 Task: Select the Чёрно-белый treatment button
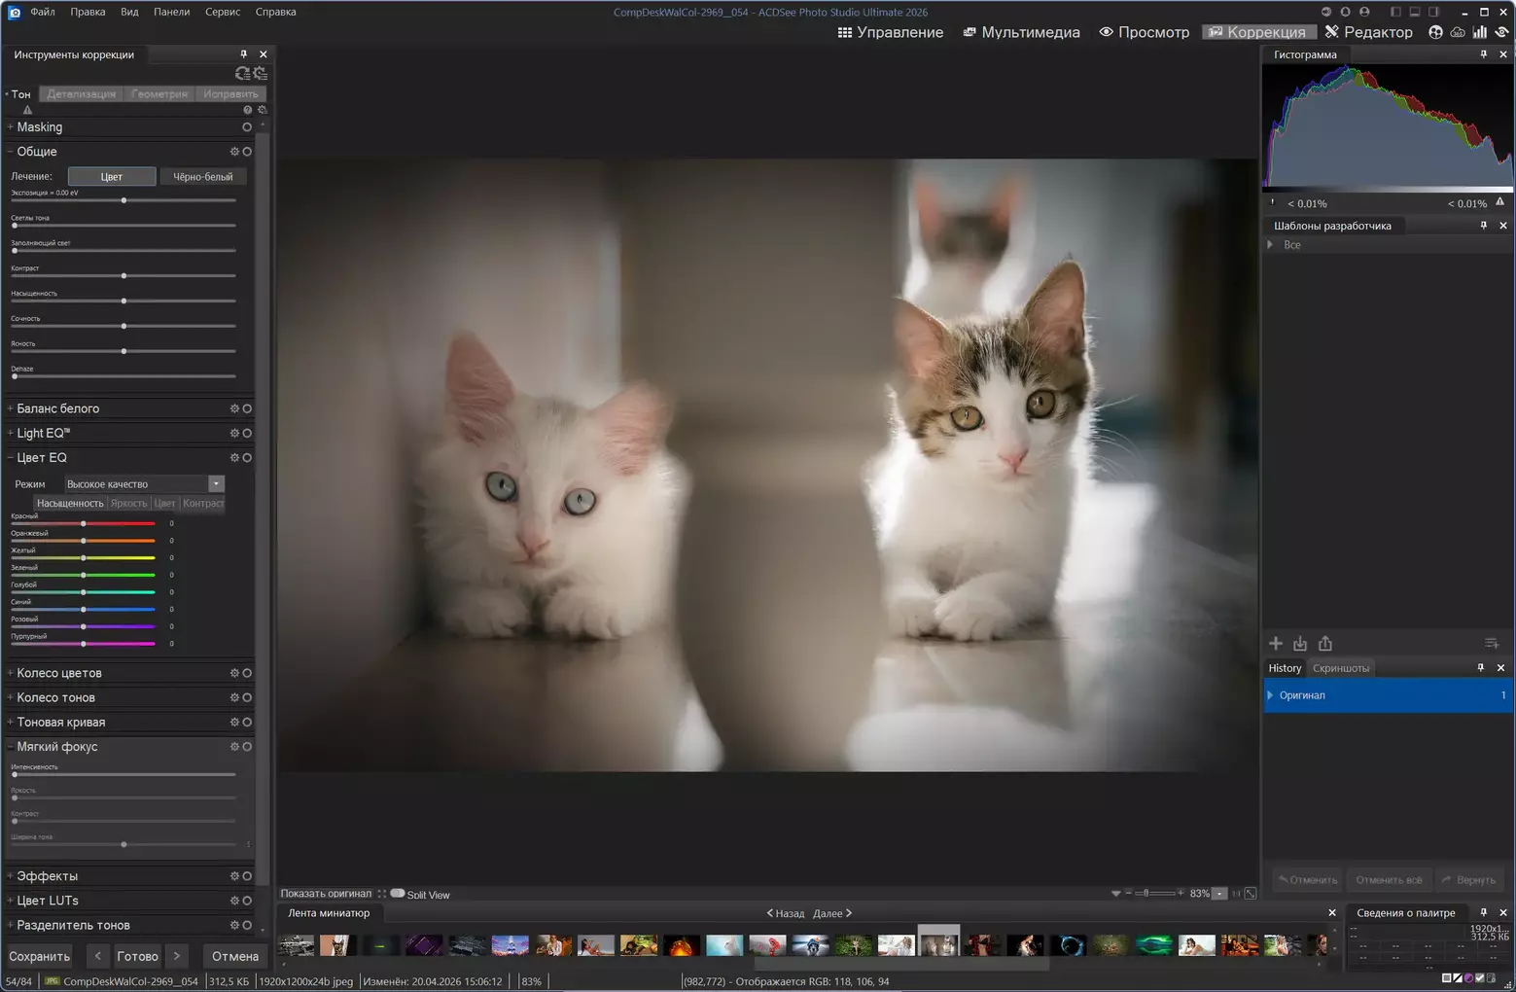click(202, 177)
